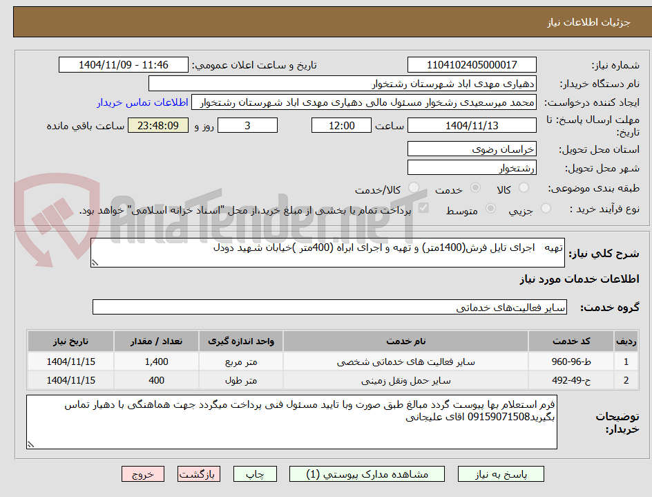Click the ردیف column header
This screenshot has width=652, height=497.
point(626,341)
